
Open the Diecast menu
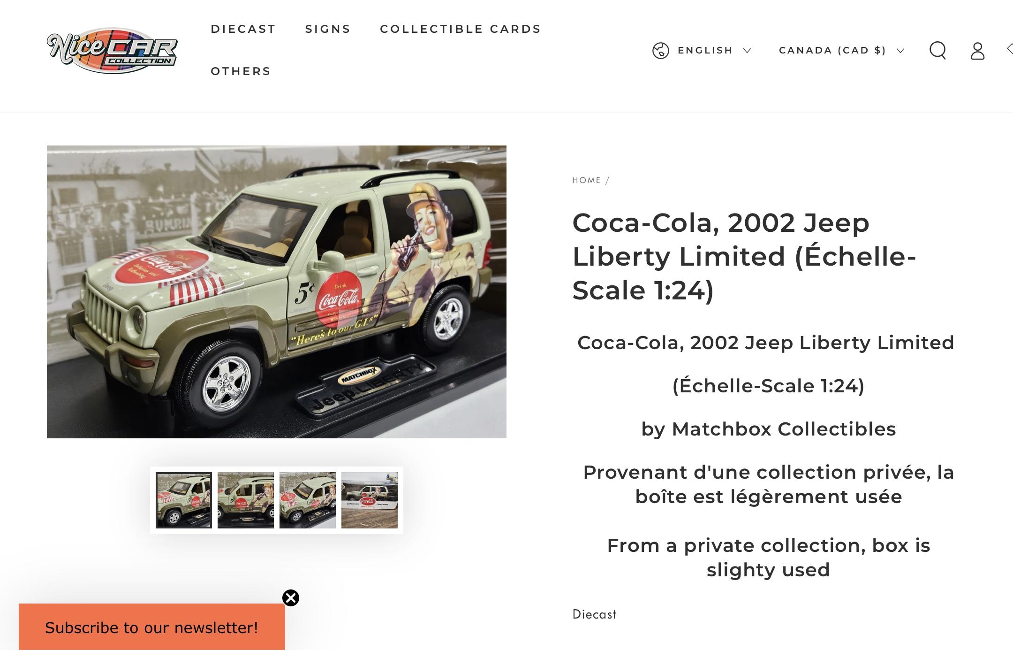(243, 29)
